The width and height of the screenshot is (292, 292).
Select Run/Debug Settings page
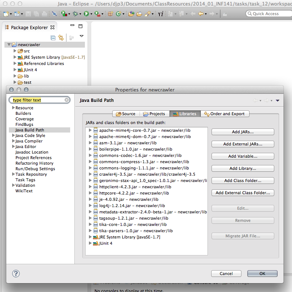pyautogui.click(x=35, y=169)
